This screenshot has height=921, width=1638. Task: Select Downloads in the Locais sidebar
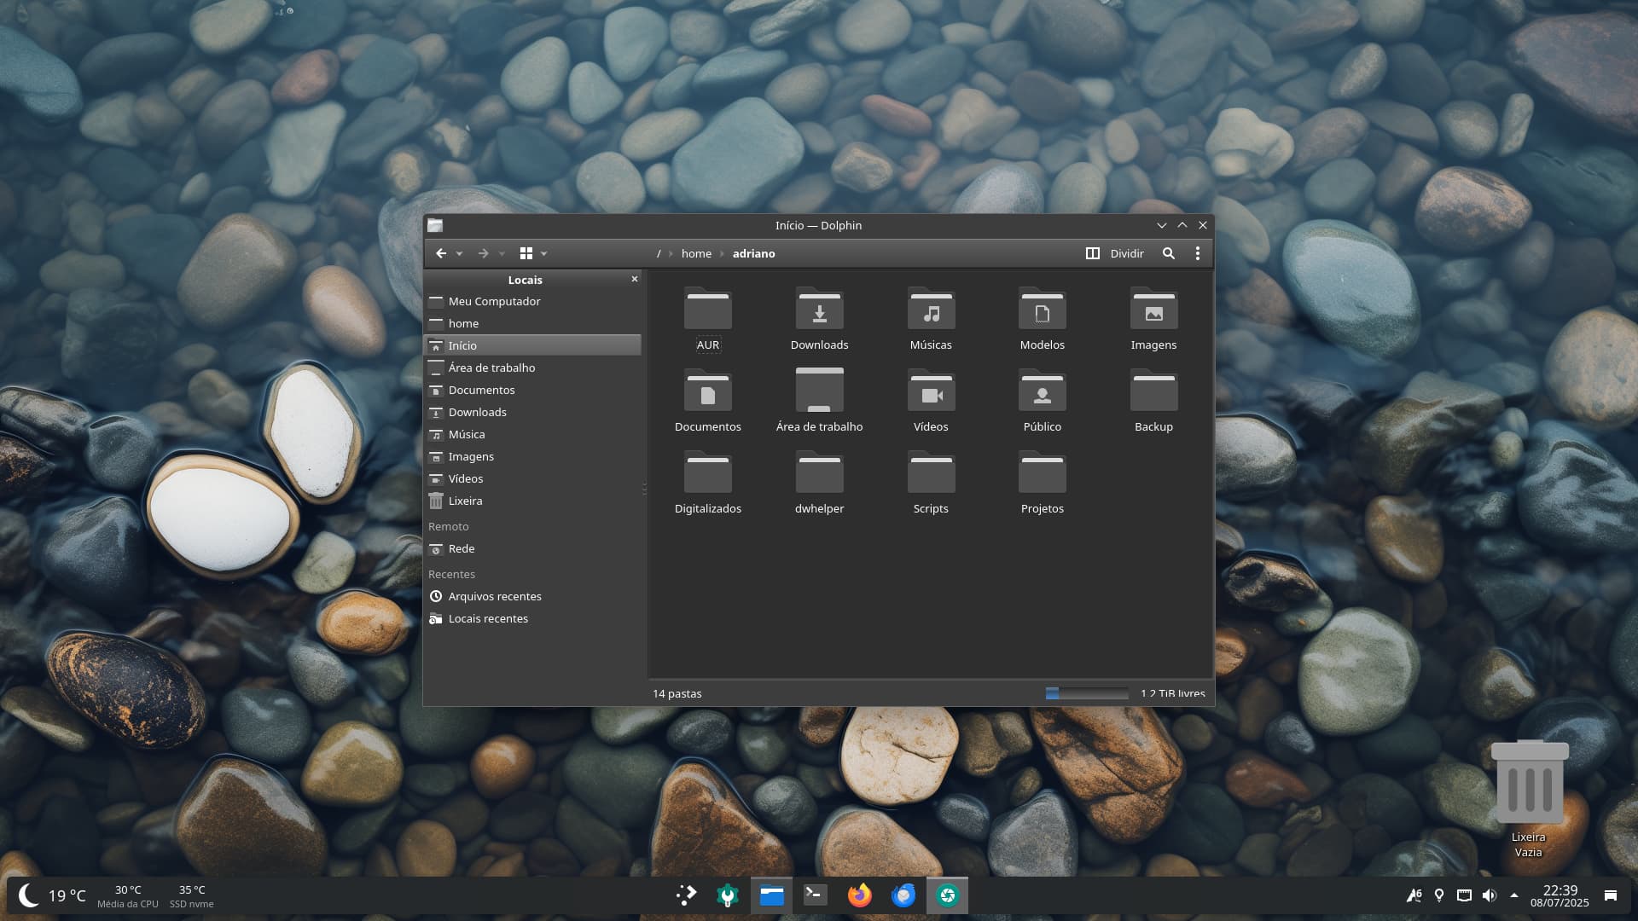click(477, 412)
